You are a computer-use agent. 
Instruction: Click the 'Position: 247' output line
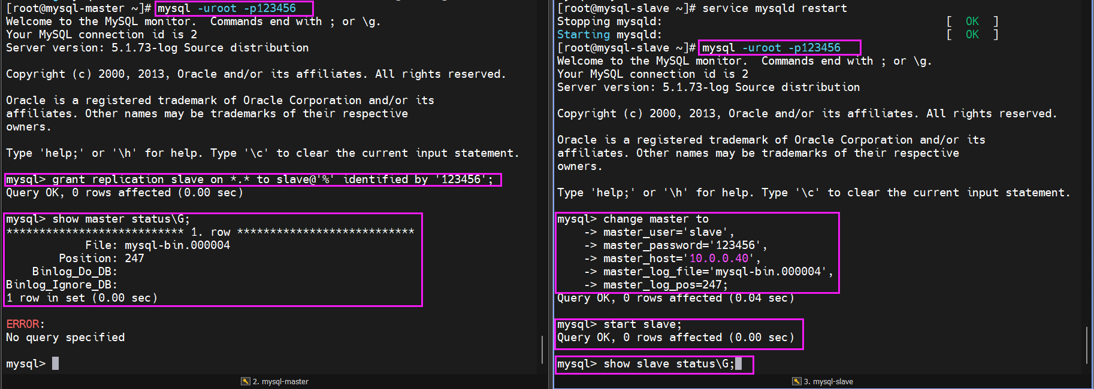[101, 259]
